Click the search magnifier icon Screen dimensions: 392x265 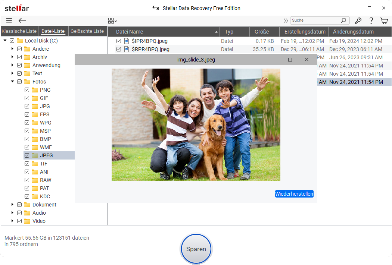pyautogui.click(x=343, y=20)
